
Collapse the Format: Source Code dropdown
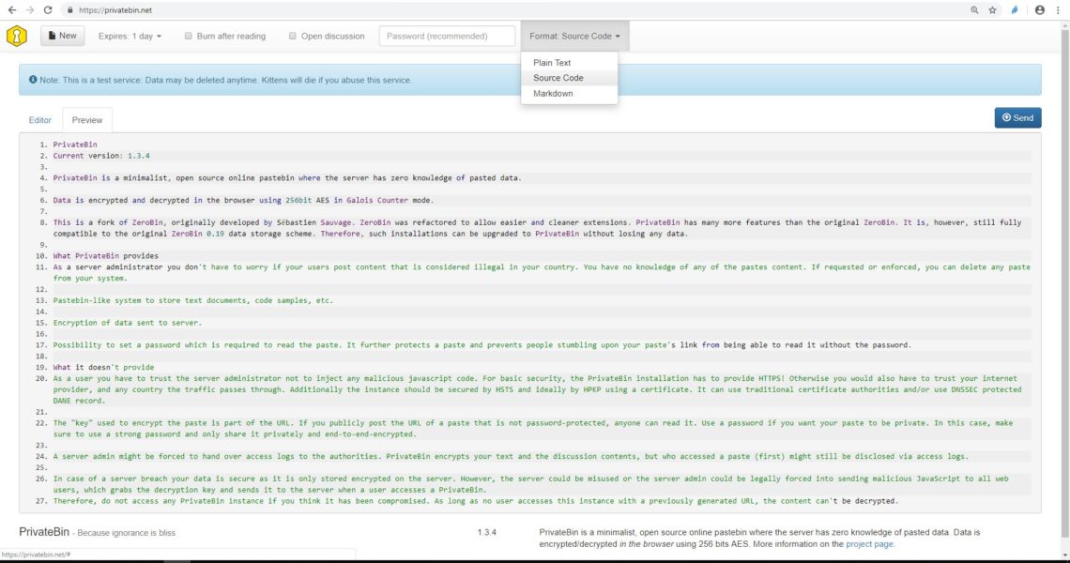tap(575, 37)
